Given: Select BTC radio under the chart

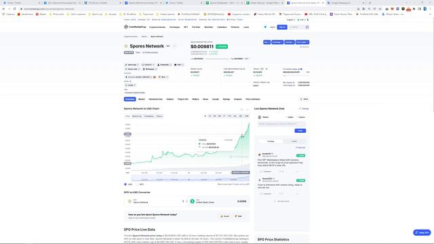Looking at the screenshot, I should pyautogui.click(x=138, y=184).
